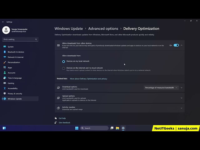This screenshot has width=200, height=150.
Task: Select Privacy & security in sidebar
Action: (x=20, y=93)
